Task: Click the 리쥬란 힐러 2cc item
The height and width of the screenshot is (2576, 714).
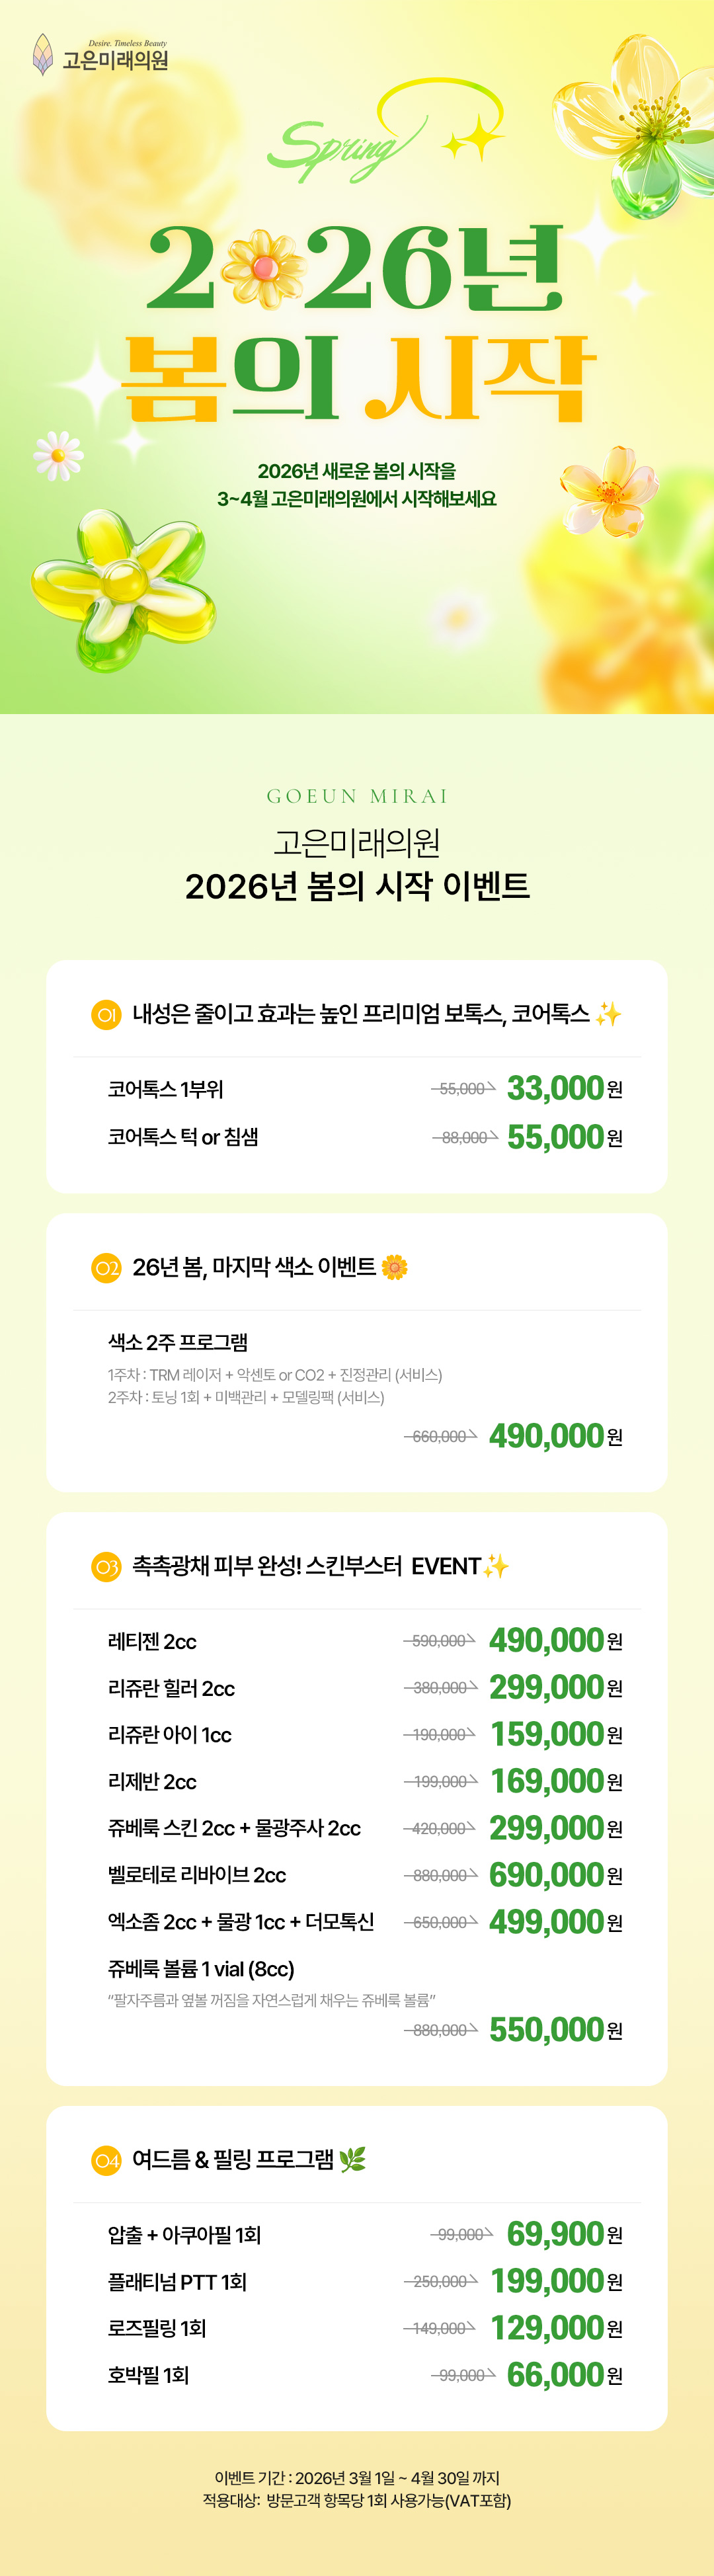Action: pos(171,1689)
